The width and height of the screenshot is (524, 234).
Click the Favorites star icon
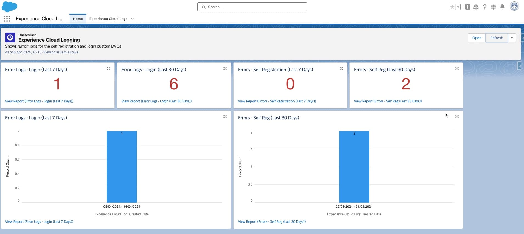tap(452, 7)
